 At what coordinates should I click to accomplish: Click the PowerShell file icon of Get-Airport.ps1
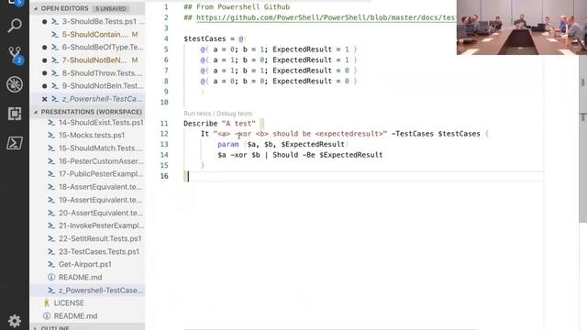pos(51,264)
